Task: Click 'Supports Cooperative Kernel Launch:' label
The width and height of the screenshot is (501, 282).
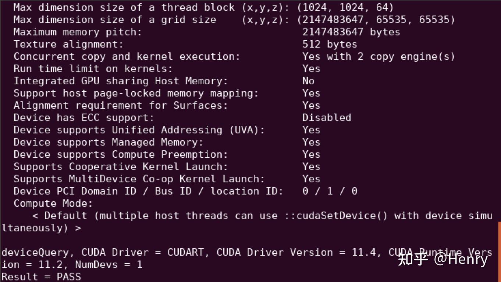Action: pos(121,167)
